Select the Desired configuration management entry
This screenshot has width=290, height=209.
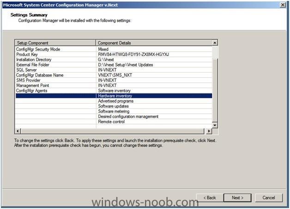[x=128, y=117]
